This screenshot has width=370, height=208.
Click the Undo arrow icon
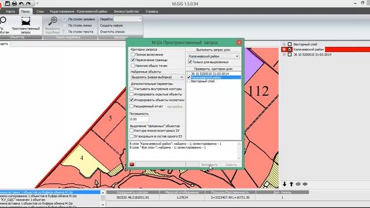(x=21, y=3)
